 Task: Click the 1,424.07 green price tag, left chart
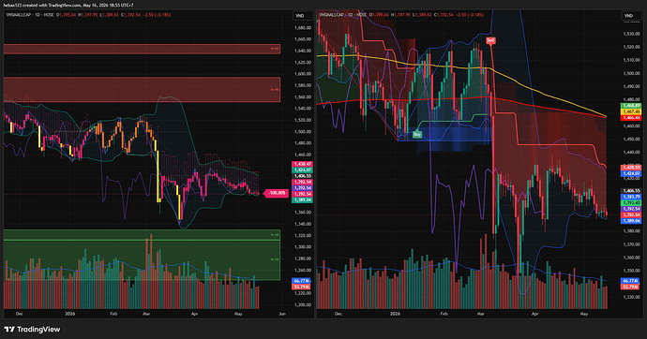(x=303, y=169)
